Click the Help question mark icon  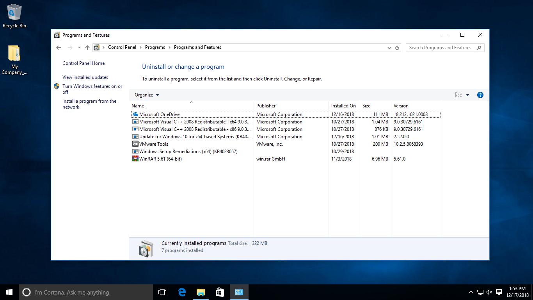pos(480,95)
